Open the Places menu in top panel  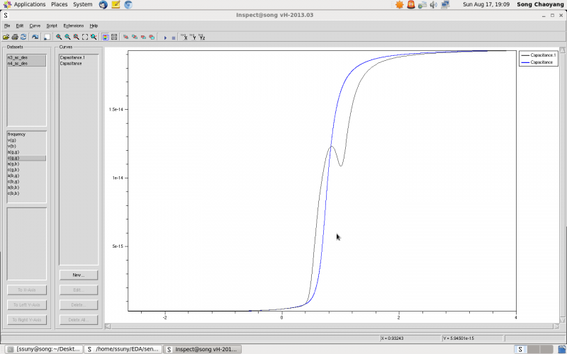60,4
